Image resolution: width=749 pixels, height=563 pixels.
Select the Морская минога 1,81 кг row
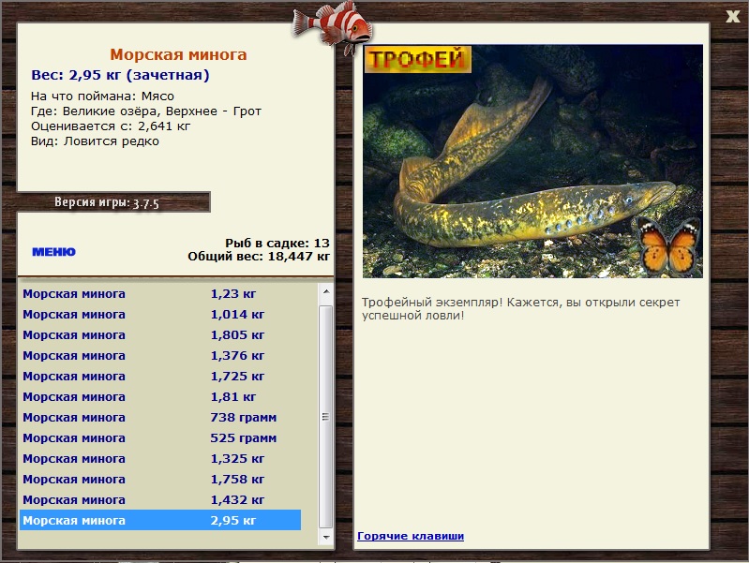click(160, 396)
